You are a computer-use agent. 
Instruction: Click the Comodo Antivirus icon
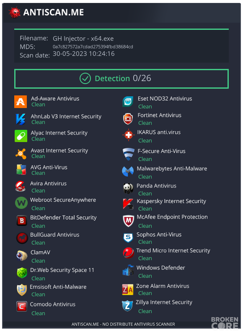point(22,306)
